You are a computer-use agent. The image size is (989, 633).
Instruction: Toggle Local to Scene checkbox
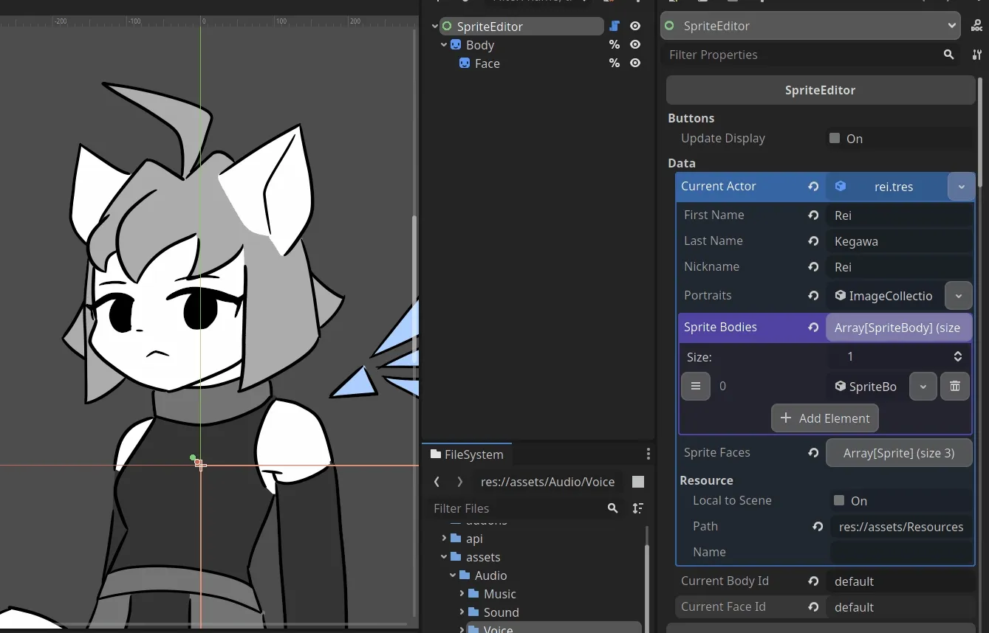[839, 501]
